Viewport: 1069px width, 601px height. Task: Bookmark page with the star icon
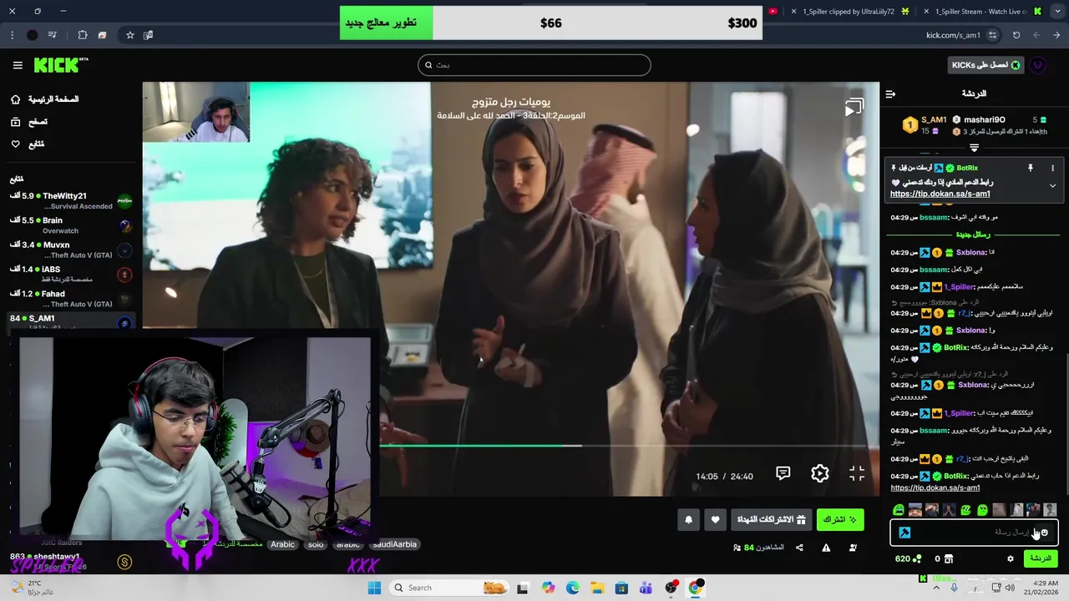click(129, 35)
